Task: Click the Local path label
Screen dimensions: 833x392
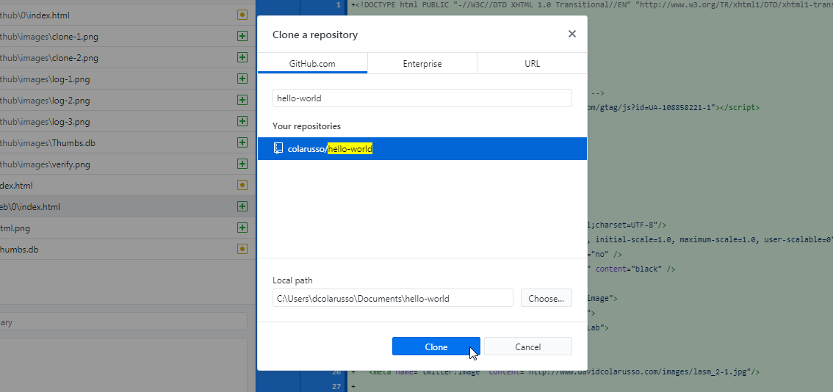Action: coord(292,280)
